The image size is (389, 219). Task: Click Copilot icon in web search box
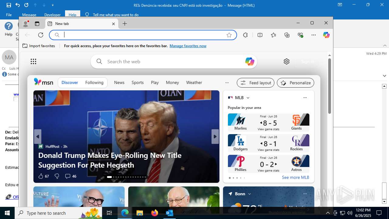pos(250,61)
